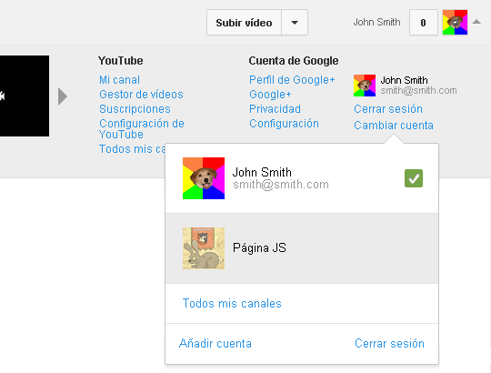Open Gestor de vídeos
This screenshot has width=491, height=373.
pyautogui.click(x=141, y=95)
